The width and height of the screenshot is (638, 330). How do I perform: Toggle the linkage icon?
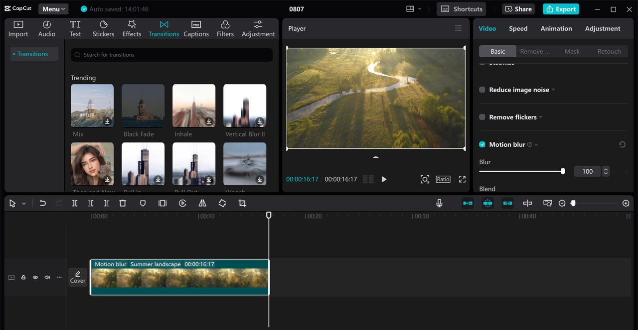tap(507, 203)
